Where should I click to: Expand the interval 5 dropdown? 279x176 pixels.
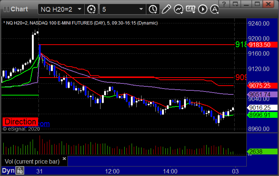122,9
